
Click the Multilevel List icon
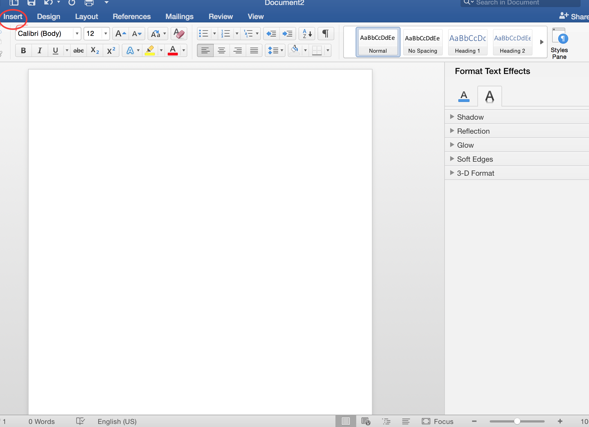pos(248,34)
